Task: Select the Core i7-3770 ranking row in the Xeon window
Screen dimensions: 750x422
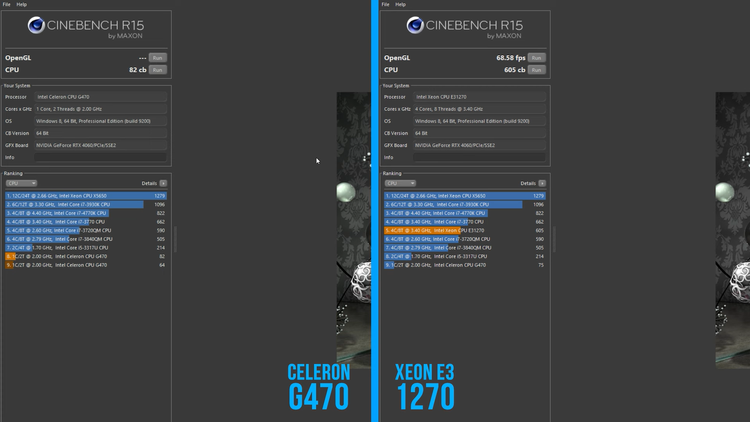Action: 465,222
